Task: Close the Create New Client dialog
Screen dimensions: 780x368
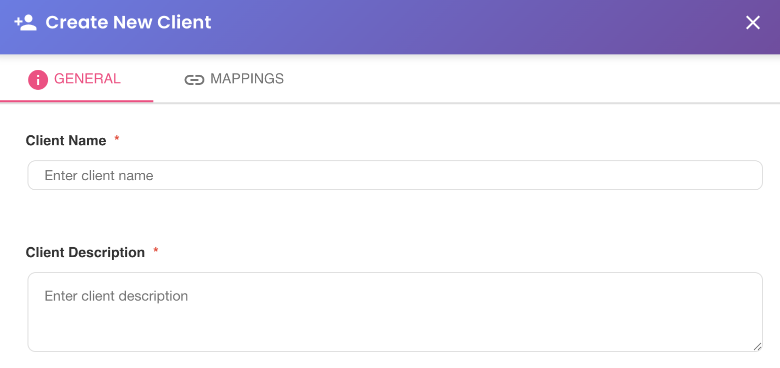Action: pyautogui.click(x=753, y=22)
